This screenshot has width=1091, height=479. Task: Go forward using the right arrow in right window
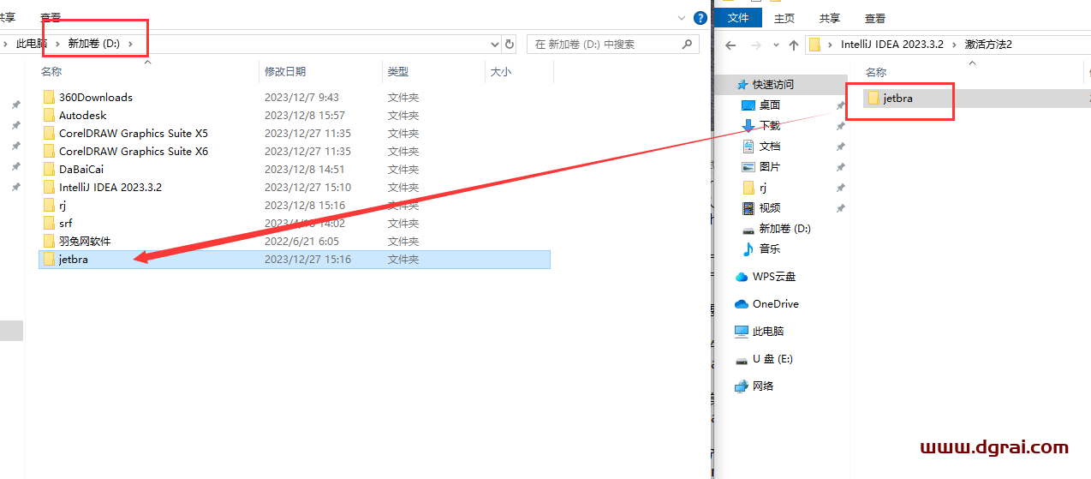pyautogui.click(x=756, y=45)
